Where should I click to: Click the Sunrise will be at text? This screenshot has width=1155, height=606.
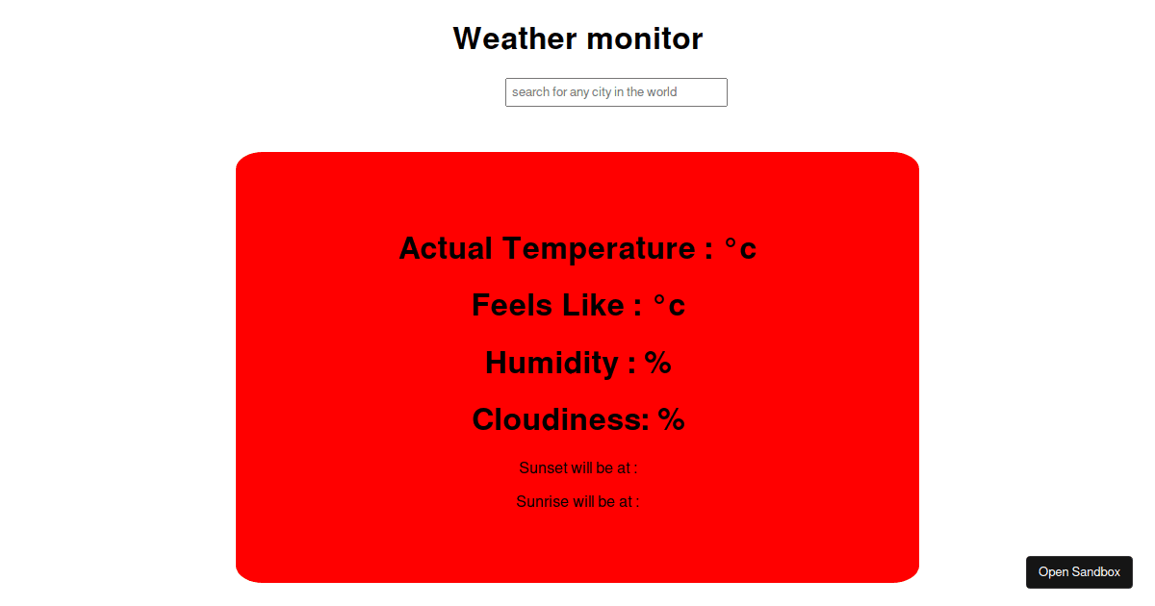(x=577, y=501)
